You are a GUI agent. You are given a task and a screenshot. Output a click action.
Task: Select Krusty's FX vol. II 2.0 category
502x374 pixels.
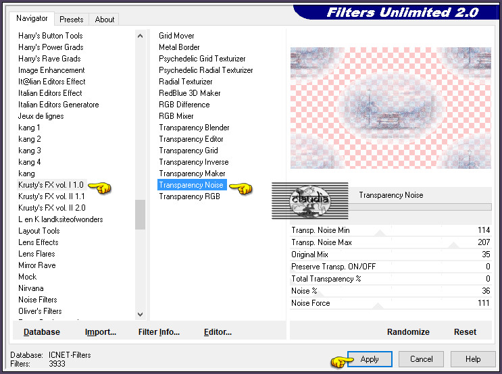pos(52,208)
